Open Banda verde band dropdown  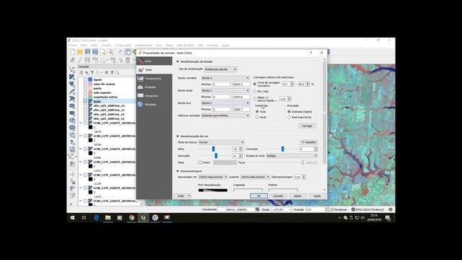225,90
